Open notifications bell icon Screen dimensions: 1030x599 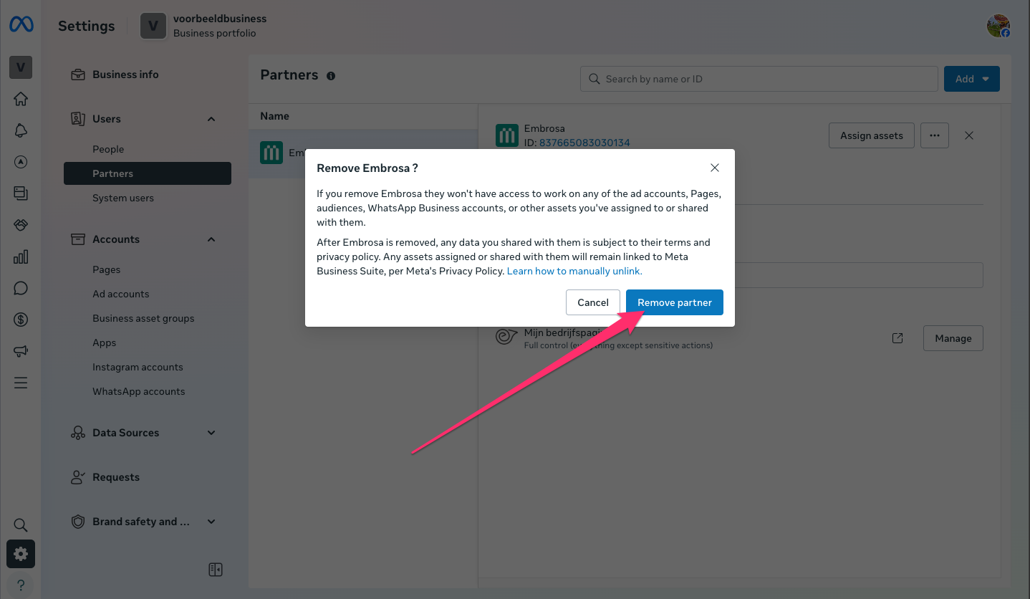coord(21,130)
